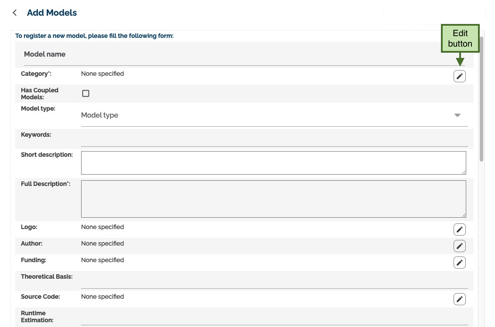Screen dimensions: 495x327
Task: Focus the Model name input field
Action: 244,54
